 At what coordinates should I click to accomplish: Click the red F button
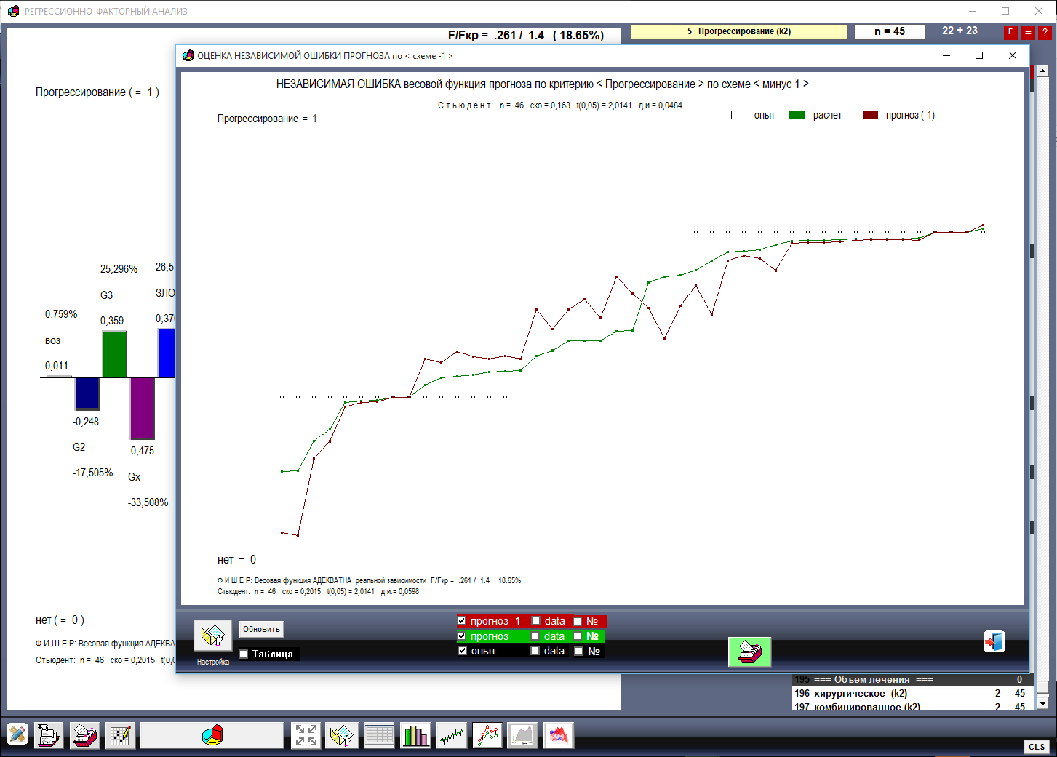(x=1010, y=33)
